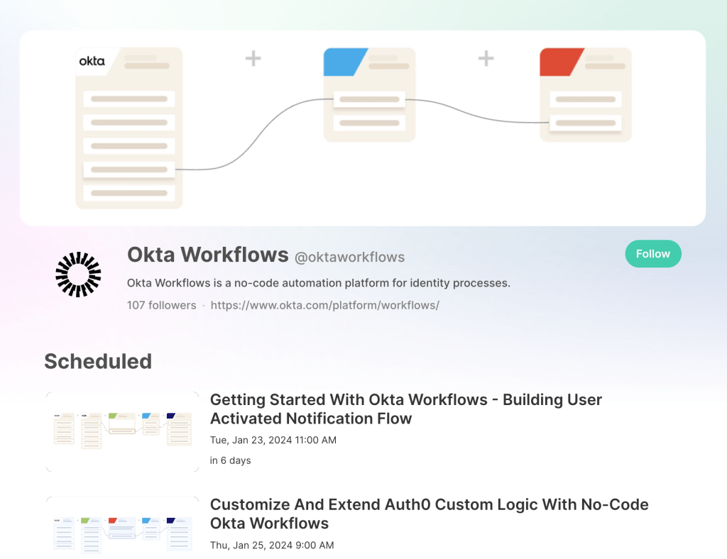View the 107 followers list
727x559 pixels.
coord(161,305)
